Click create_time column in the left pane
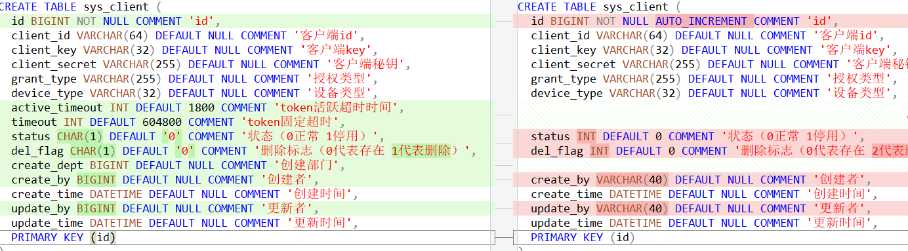This screenshot has height=251, width=908. pyautogui.click(x=47, y=194)
